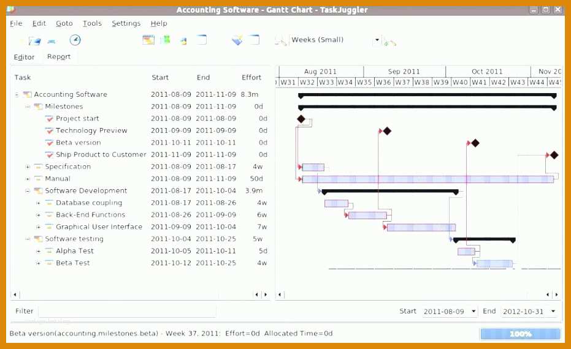Click the round clock schedule toolbar icon

point(75,40)
